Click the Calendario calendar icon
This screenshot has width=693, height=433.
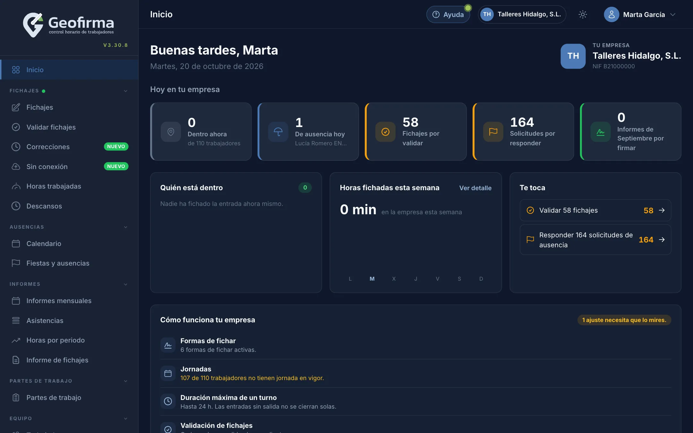coord(16,244)
